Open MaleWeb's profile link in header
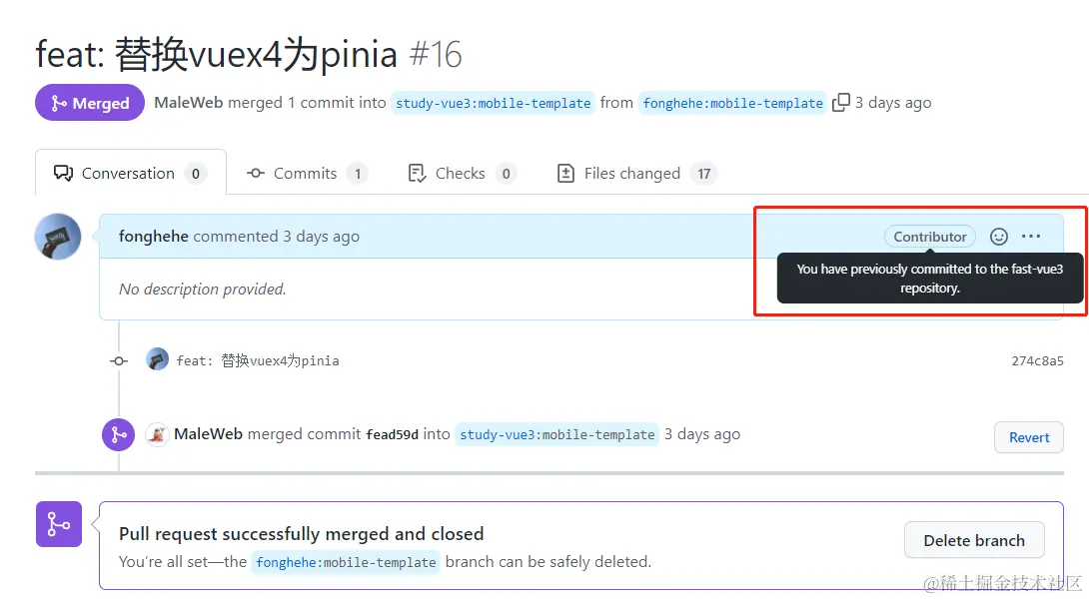The width and height of the screenshot is (1089, 600). (188, 103)
